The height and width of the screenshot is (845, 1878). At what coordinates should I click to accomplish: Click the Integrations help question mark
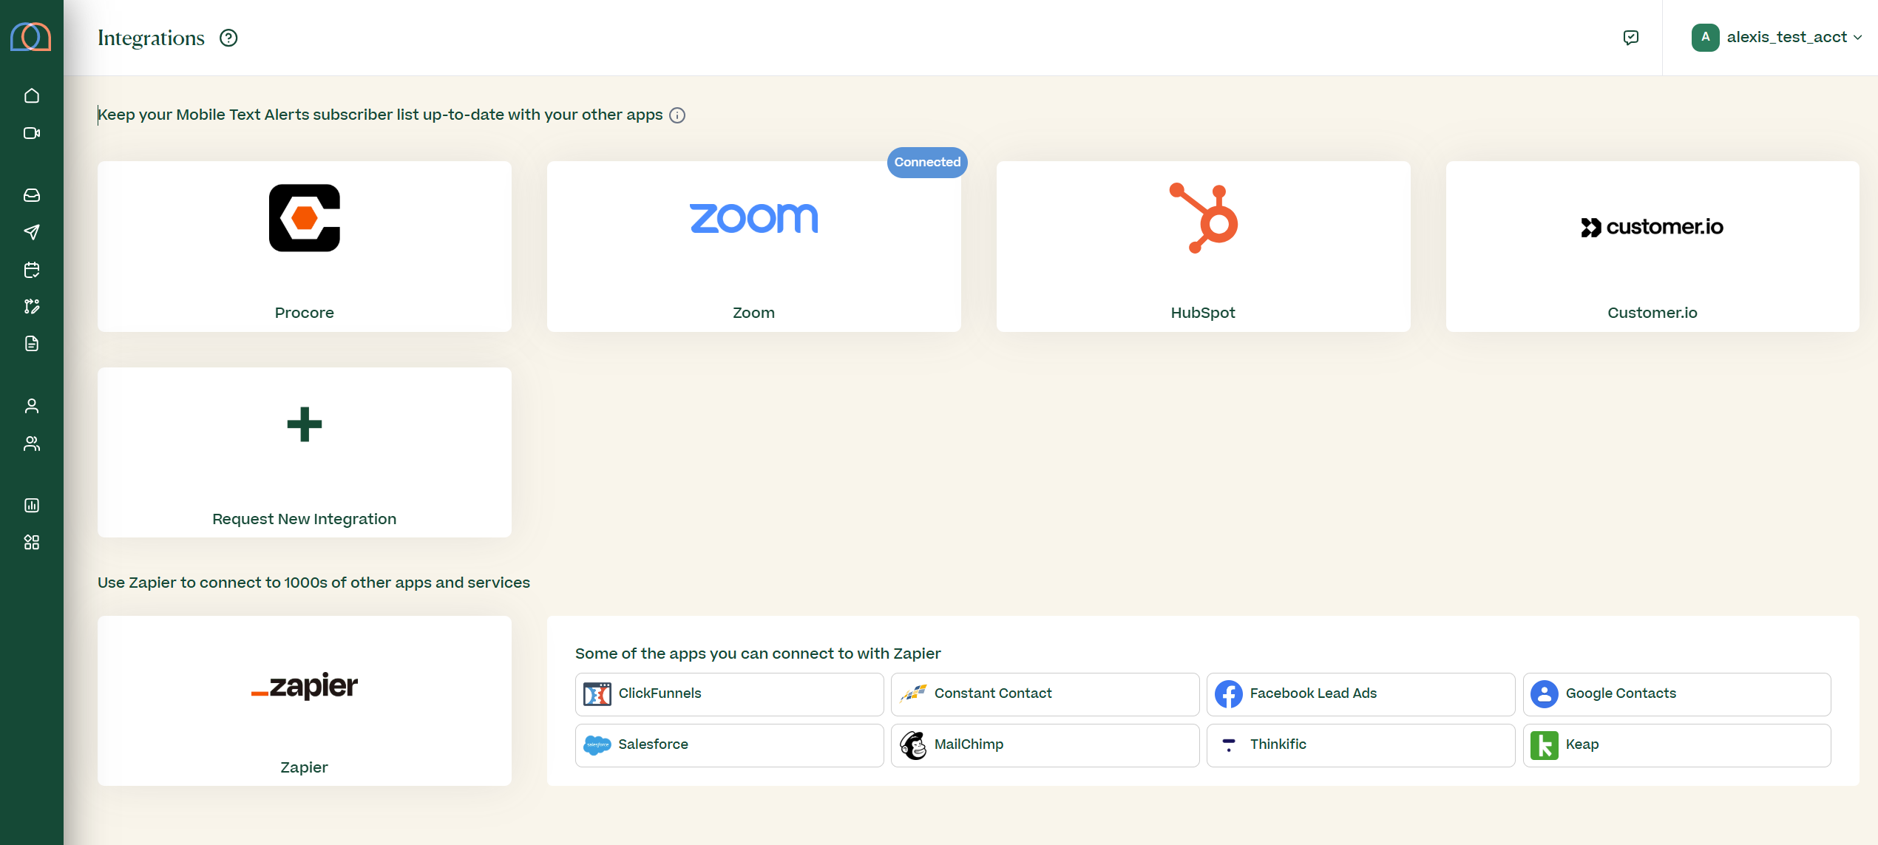coord(228,38)
